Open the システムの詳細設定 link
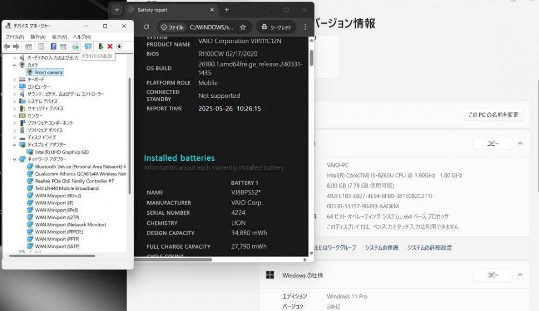This screenshot has width=539, height=311. (430, 248)
